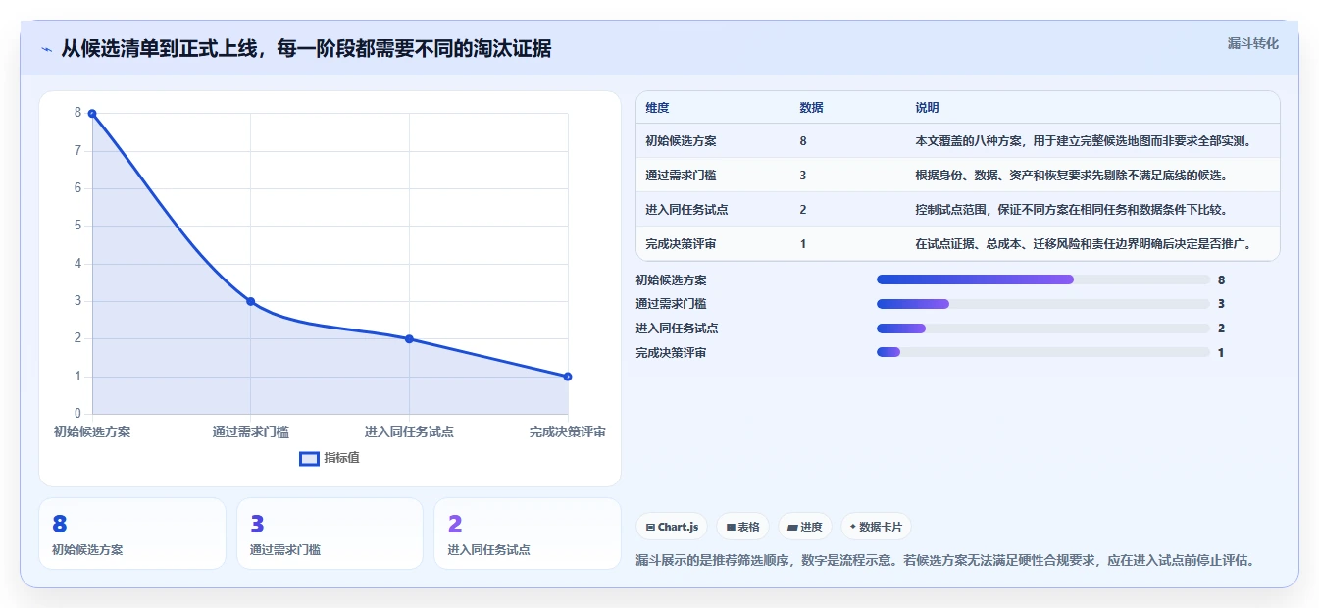Image resolution: width=1319 pixels, height=608 pixels.
Task: Click the 数据卡片 tag chip
Action: point(876,527)
